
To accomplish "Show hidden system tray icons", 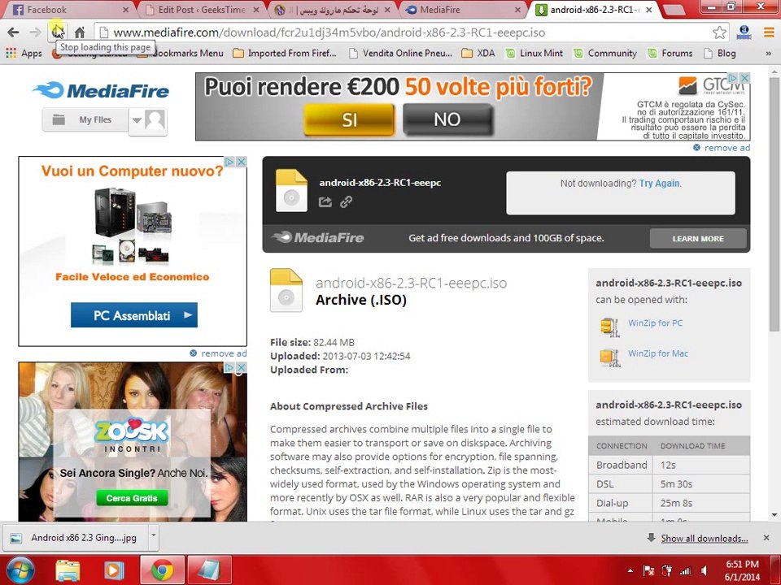I will (630, 570).
